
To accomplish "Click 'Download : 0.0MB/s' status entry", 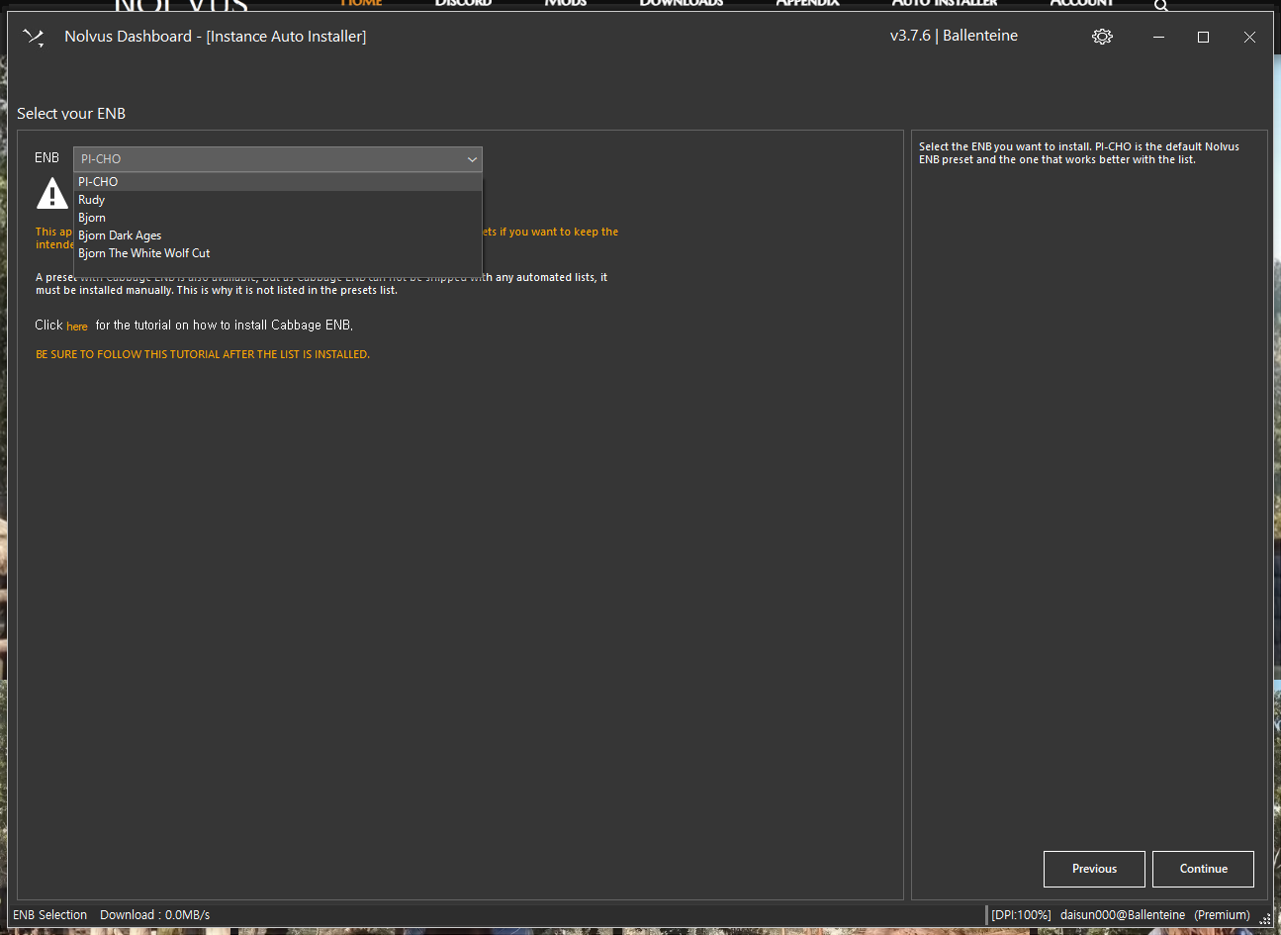I will [154, 915].
